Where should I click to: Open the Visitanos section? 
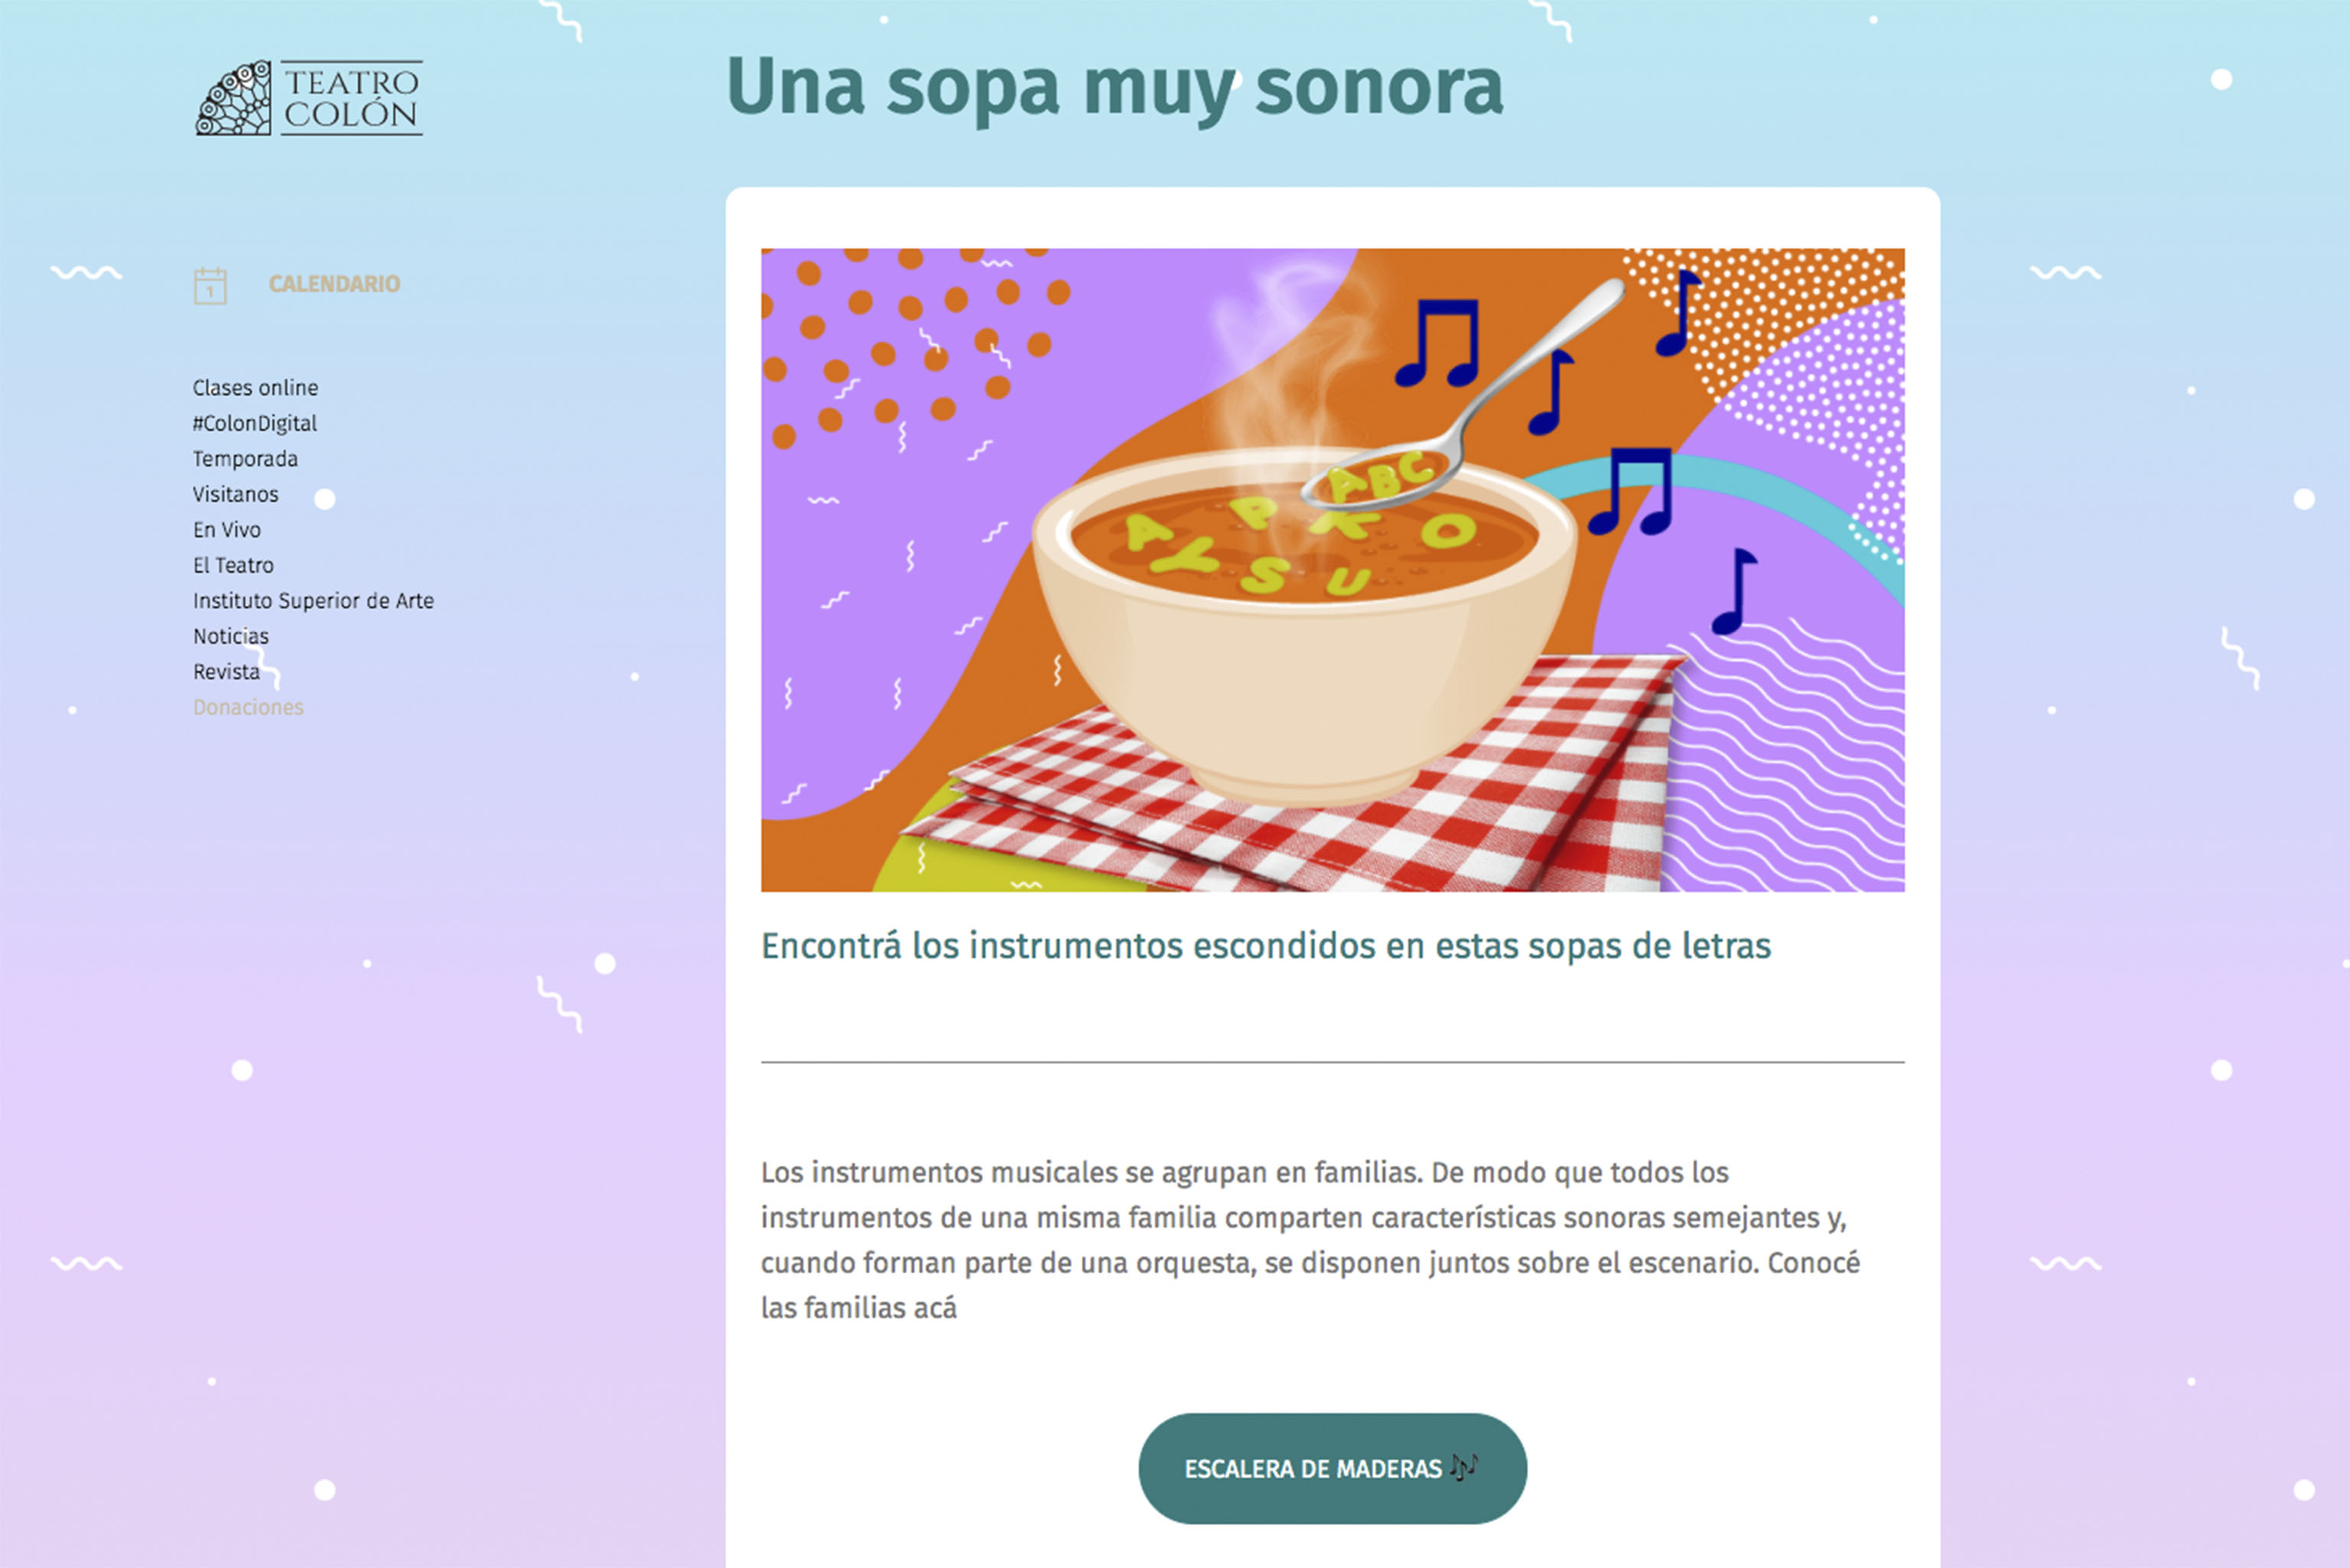click(235, 494)
